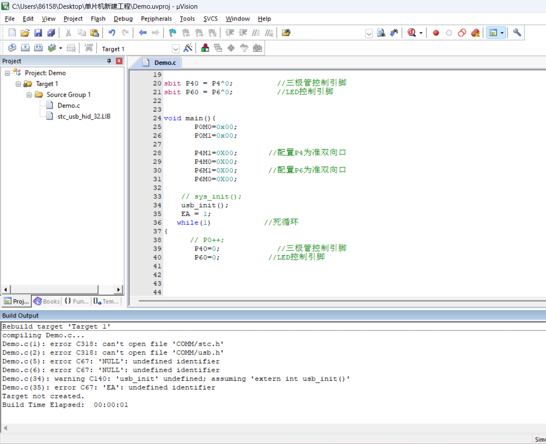Image resolution: width=546 pixels, height=444 pixels.
Task: Open the Help menu
Action: (x=264, y=19)
